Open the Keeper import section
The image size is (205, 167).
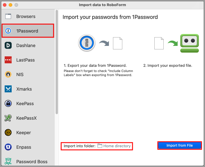point(24,133)
